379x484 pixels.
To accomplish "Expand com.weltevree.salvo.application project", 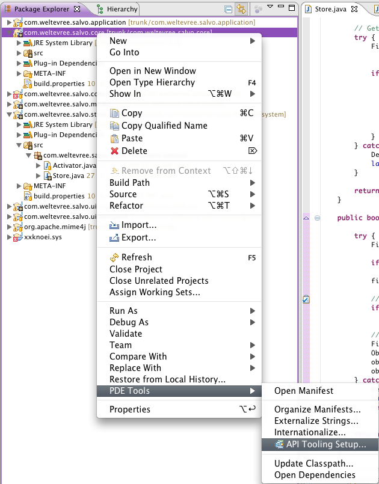I will click(9, 22).
